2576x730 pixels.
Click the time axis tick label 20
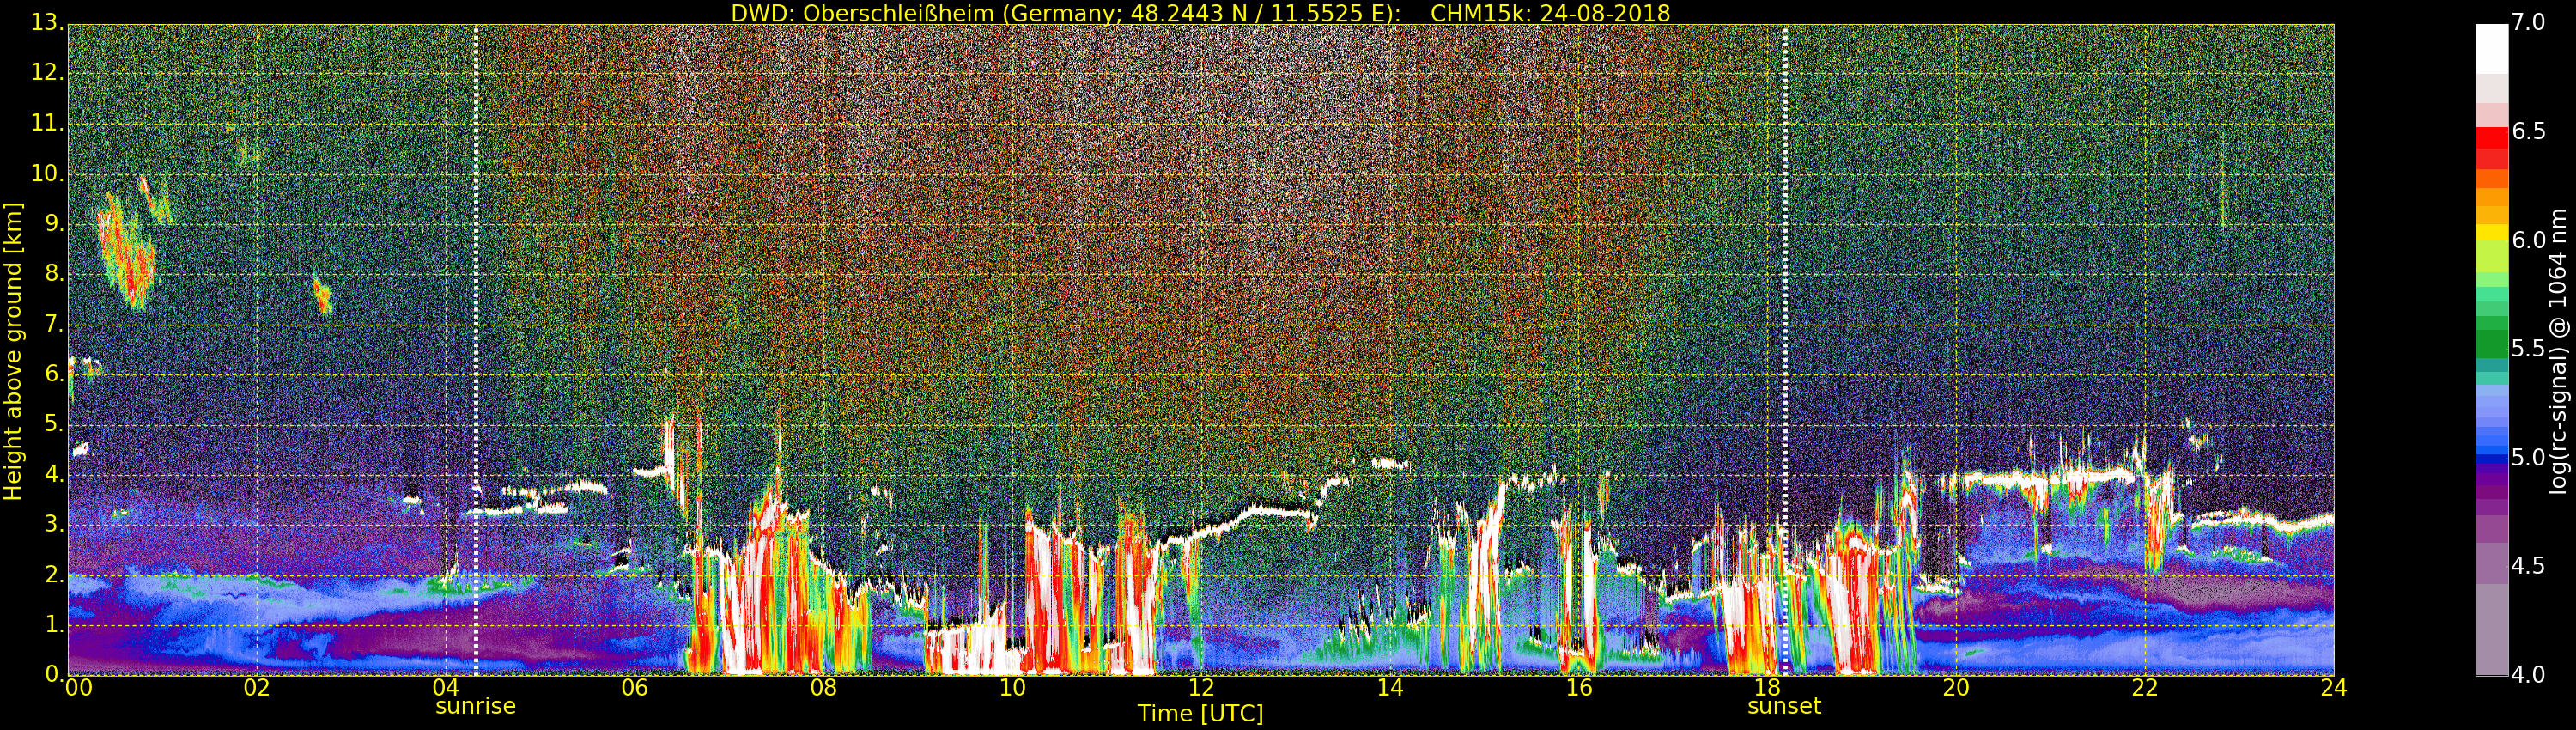(x=1956, y=688)
